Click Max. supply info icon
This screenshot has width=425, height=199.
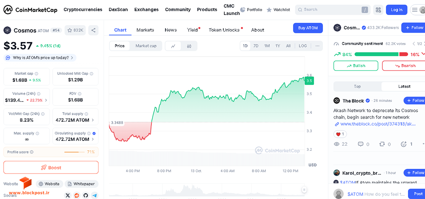(x=37, y=133)
